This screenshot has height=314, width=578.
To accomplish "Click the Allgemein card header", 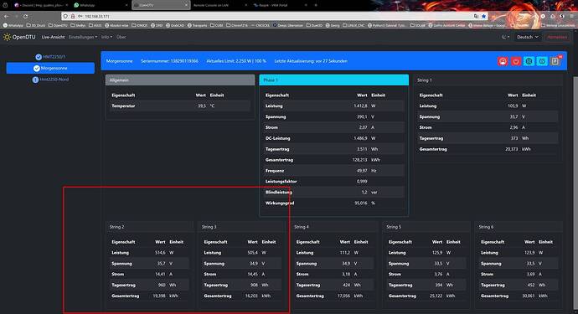I will click(x=180, y=80).
